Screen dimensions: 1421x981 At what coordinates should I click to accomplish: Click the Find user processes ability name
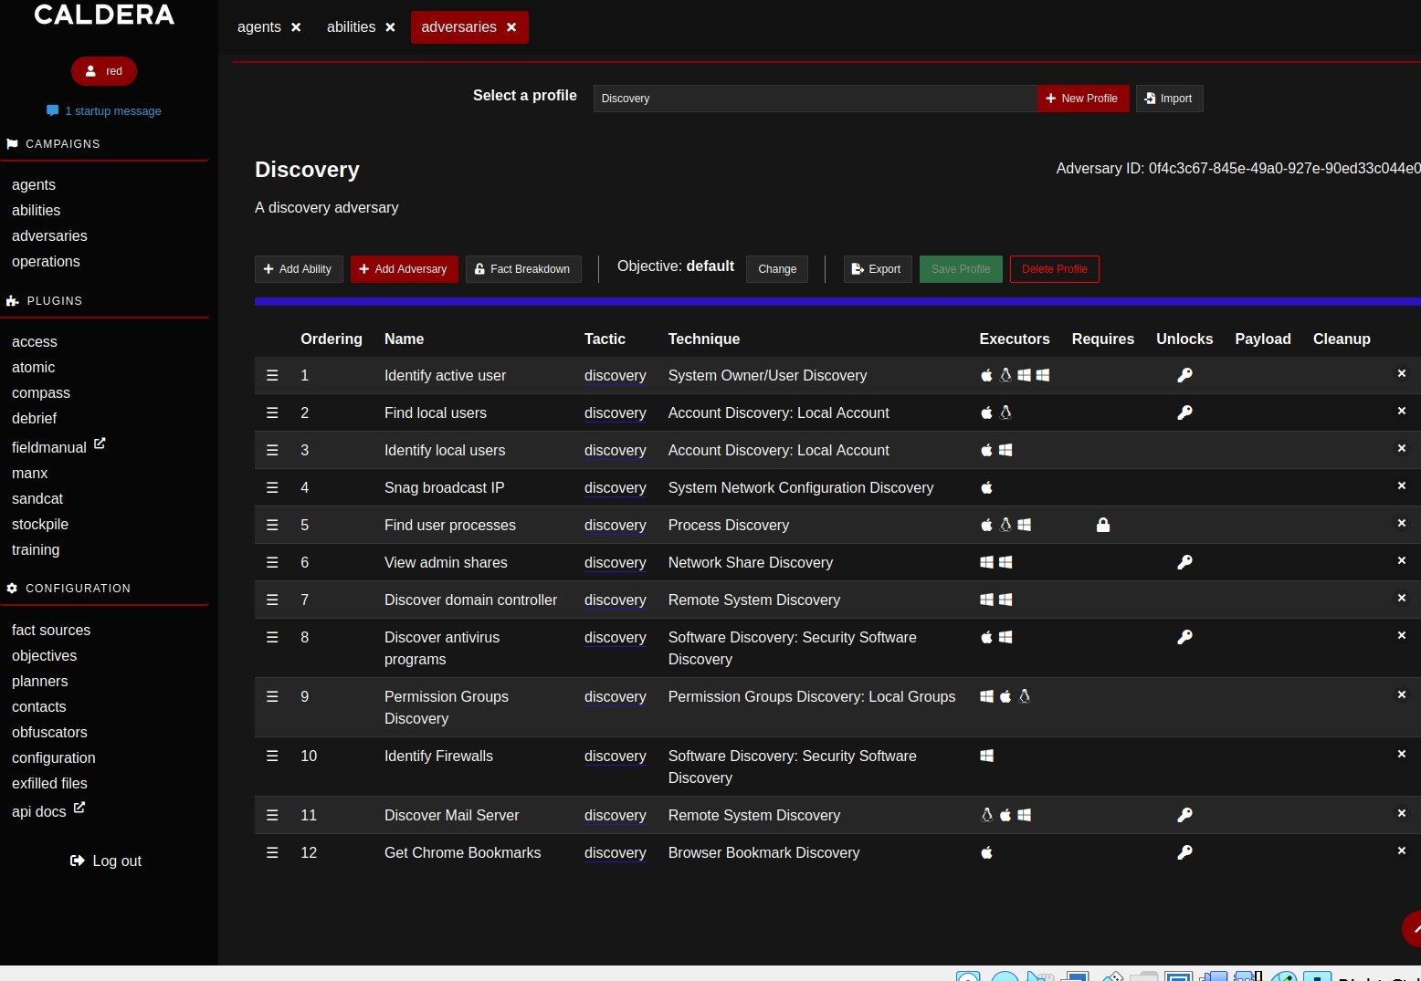450,525
